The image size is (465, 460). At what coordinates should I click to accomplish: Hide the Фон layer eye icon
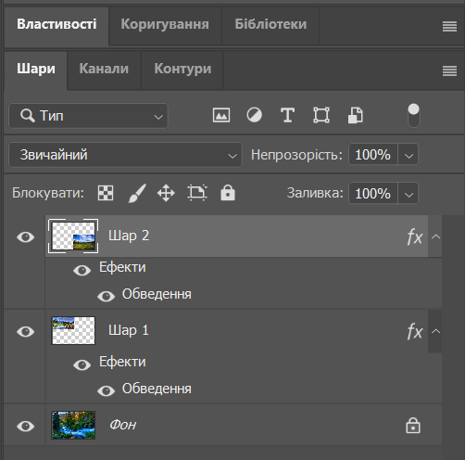(x=26, y=427)
